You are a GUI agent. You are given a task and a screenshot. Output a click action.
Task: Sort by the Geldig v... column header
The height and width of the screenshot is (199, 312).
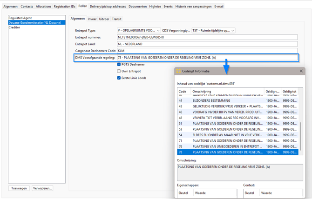tap(272, 91)
